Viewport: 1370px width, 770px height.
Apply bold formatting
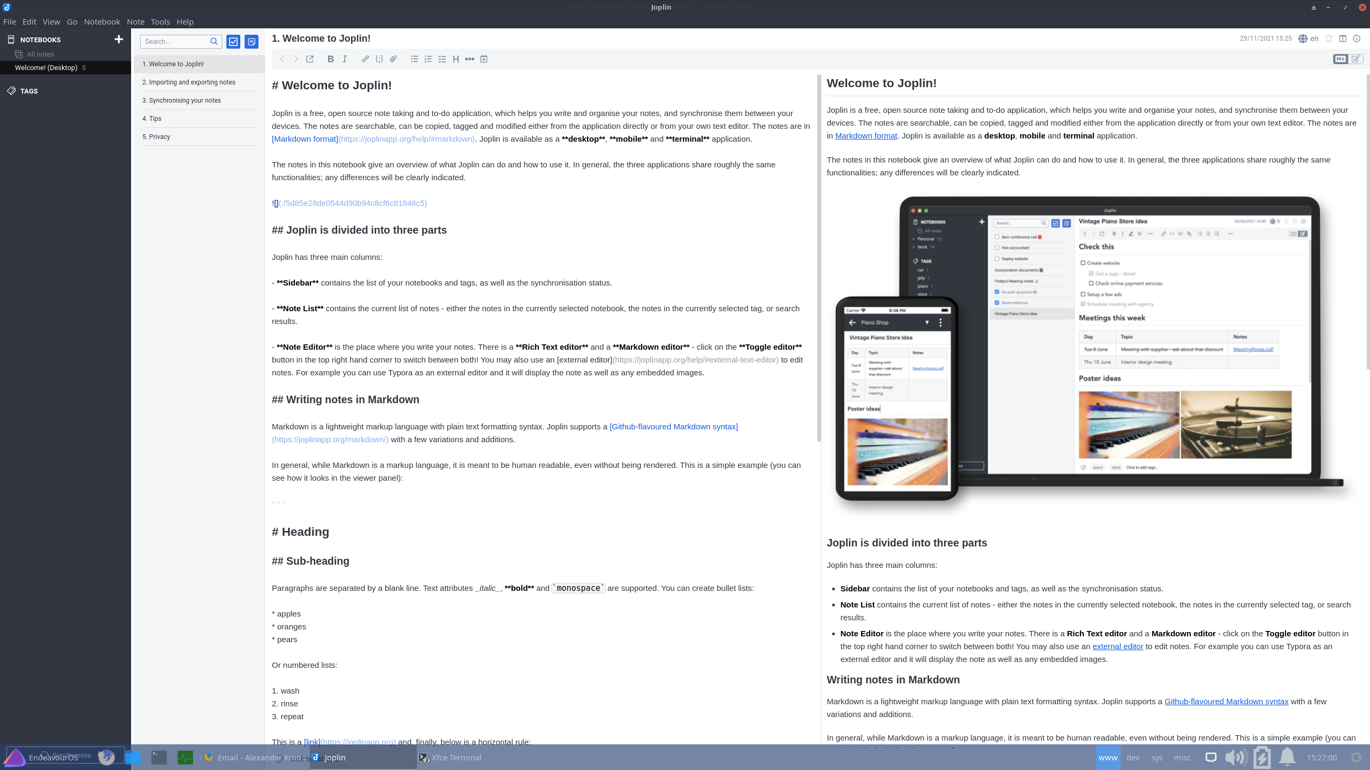[x=330, y=59]
